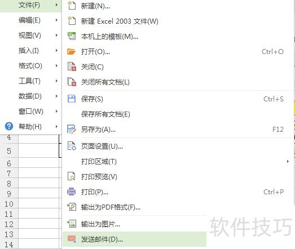The image size is (295, 249).
Task: Expand the 编辑(E) menu arrow
Action: [56, 20]
